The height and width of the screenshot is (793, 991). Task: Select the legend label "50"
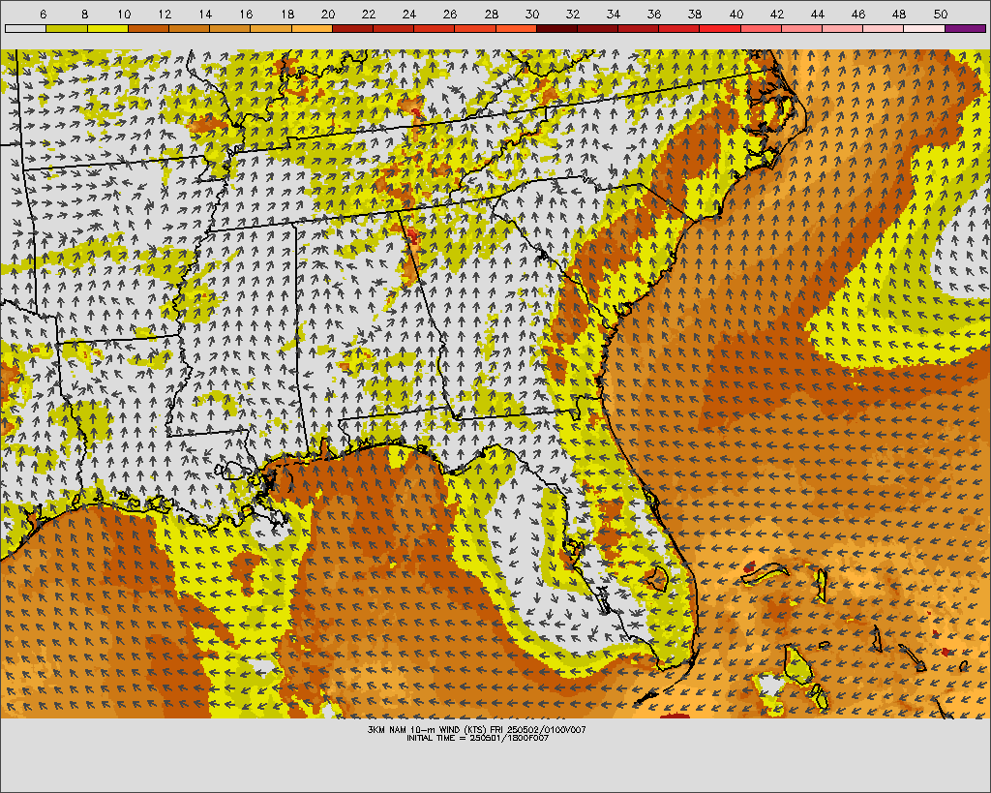[941, 14]
